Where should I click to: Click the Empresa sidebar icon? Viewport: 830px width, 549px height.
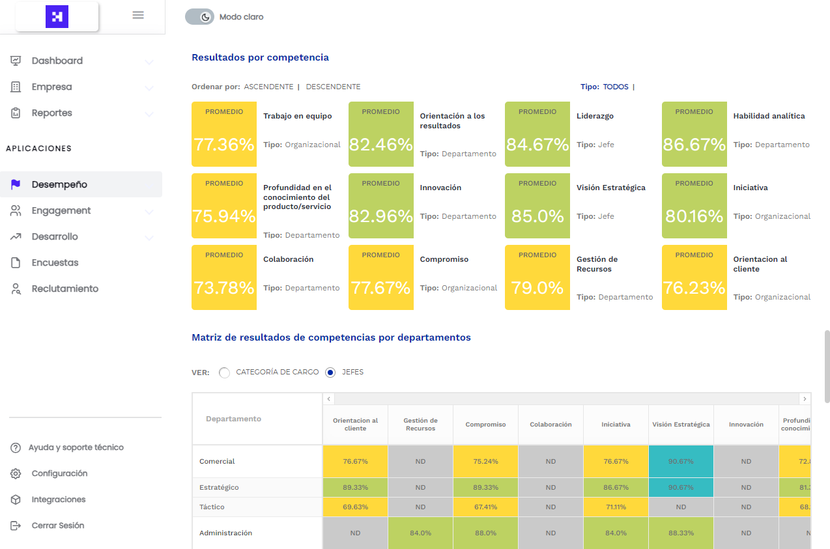15,87
